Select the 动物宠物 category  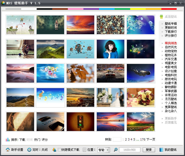click(171, 51)
